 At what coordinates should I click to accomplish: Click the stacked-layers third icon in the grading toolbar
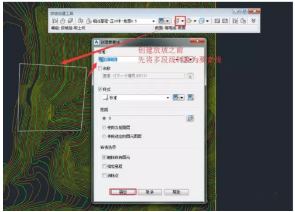(x=70, y=20)
